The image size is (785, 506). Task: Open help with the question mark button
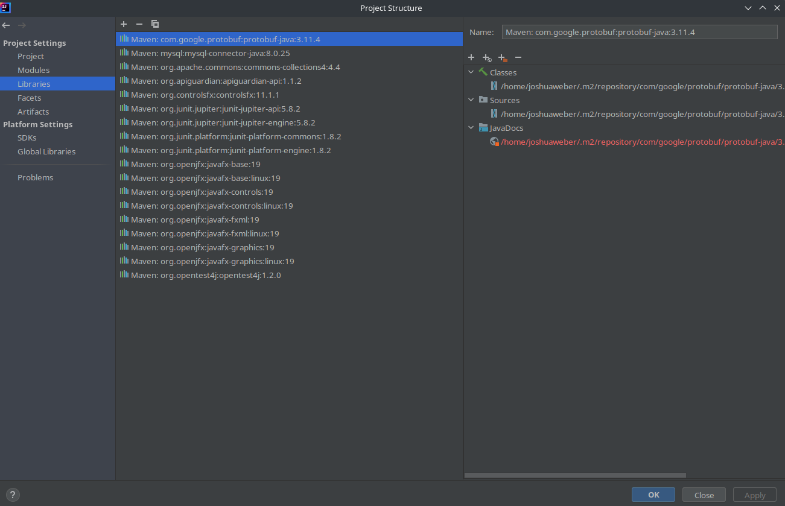click(13, 495)
